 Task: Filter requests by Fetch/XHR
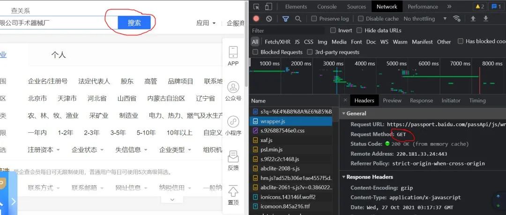pyautogui.click(x=277, y=42)
